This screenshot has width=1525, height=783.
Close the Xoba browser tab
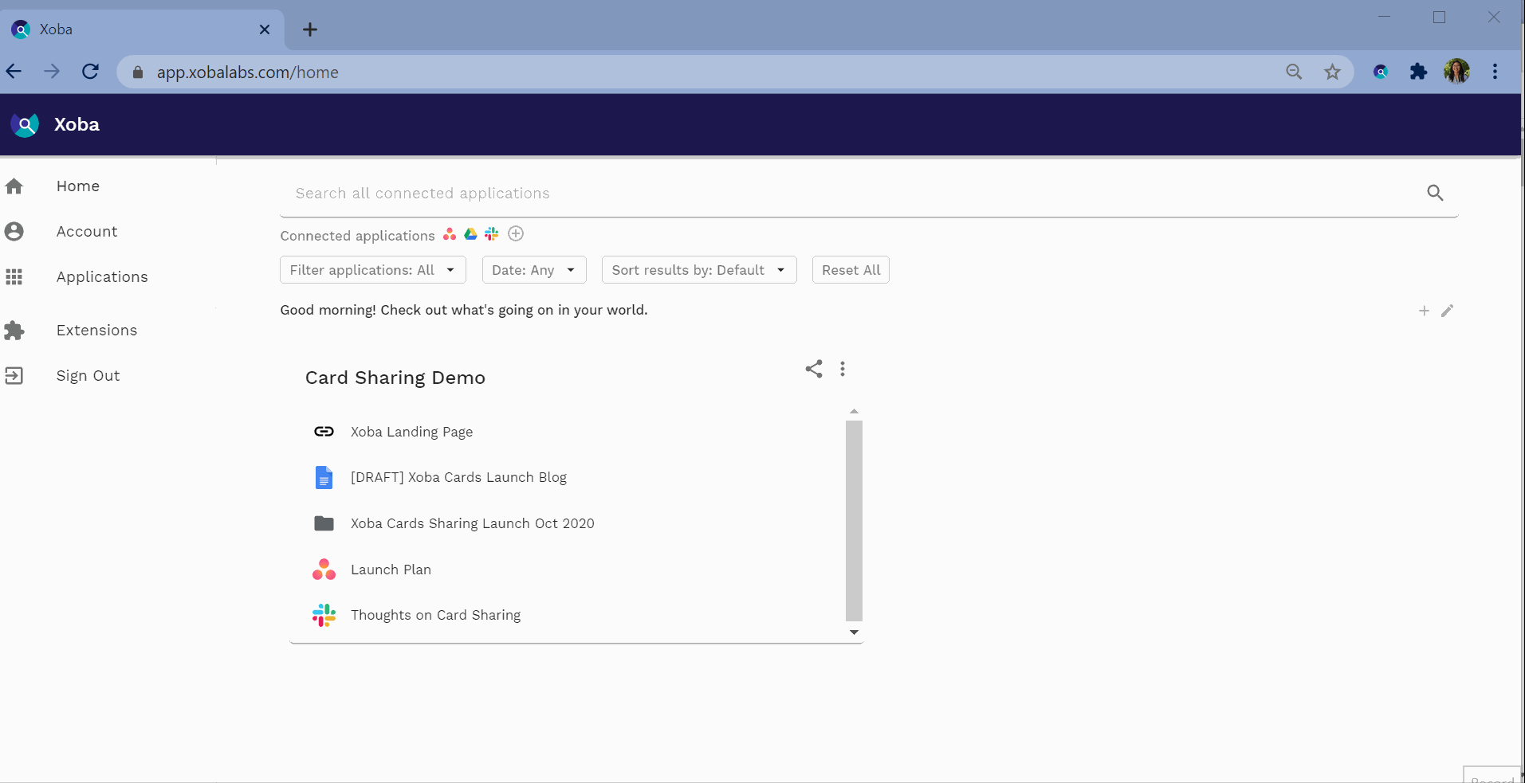point(265,29)
